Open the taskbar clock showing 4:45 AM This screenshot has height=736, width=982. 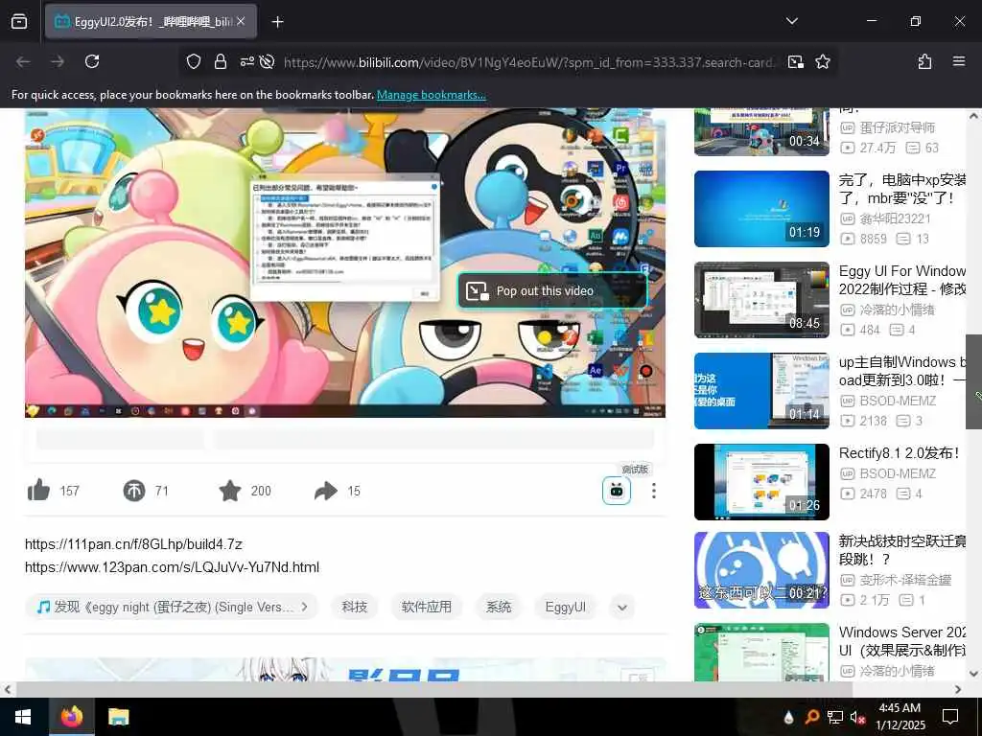[x=900, y=717]
